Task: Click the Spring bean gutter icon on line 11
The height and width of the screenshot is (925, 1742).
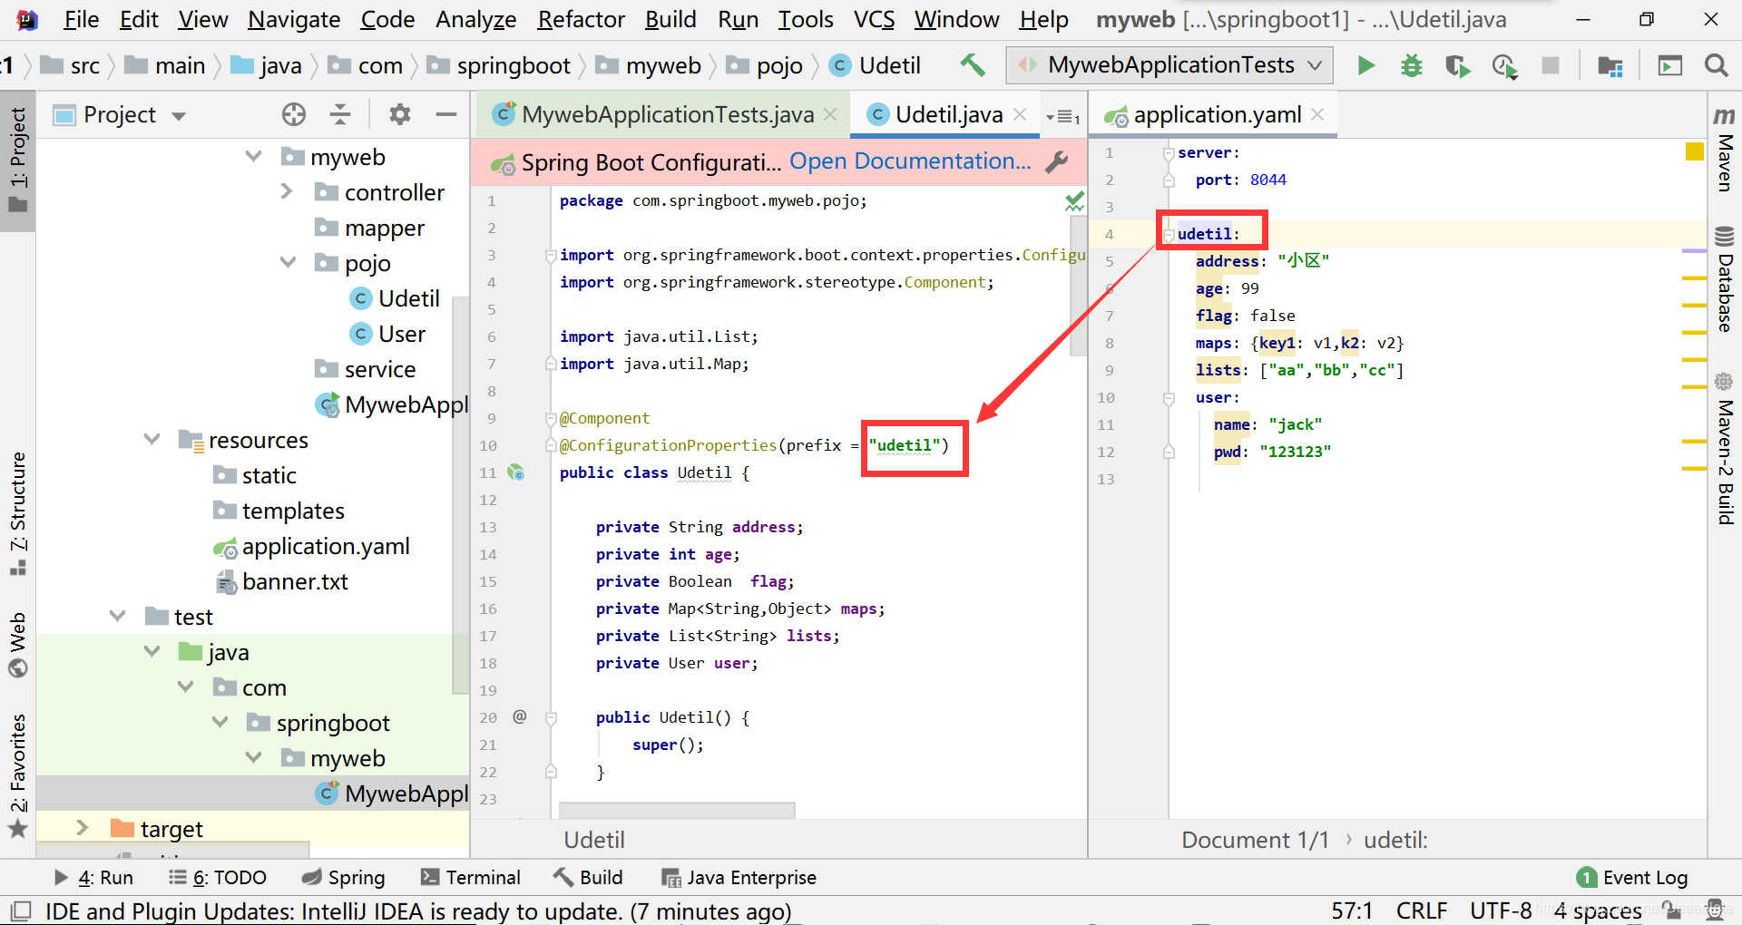Action: [x=516, y=472]
